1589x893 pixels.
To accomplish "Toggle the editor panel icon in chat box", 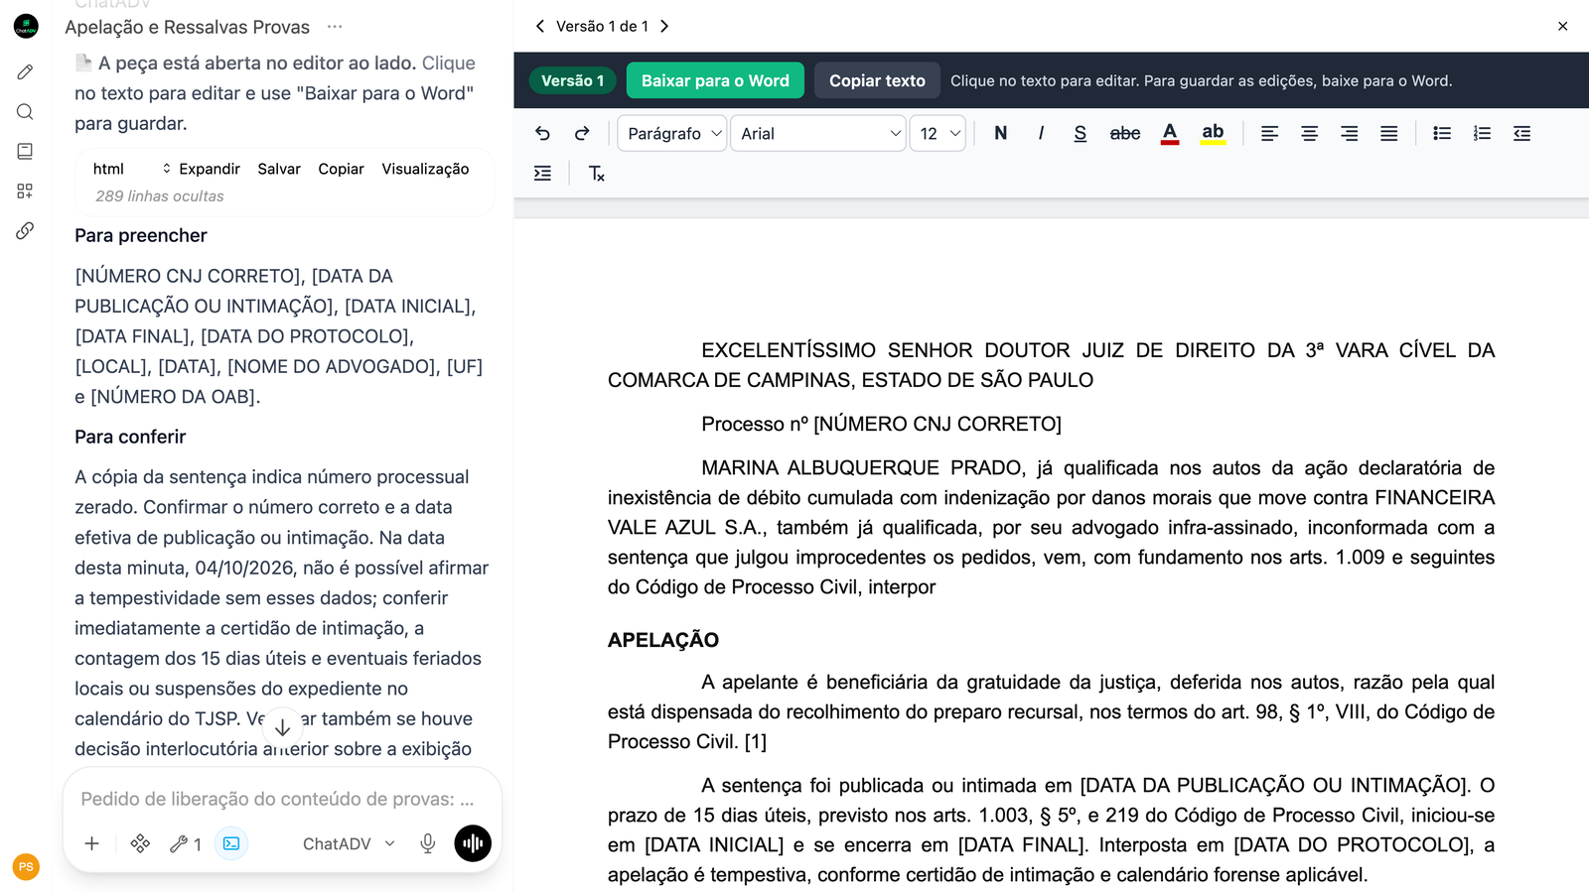I will click(x=231, y=843).
